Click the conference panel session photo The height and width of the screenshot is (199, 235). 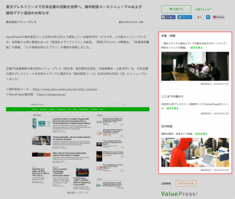pyautogui.click(x=195, y=66)
